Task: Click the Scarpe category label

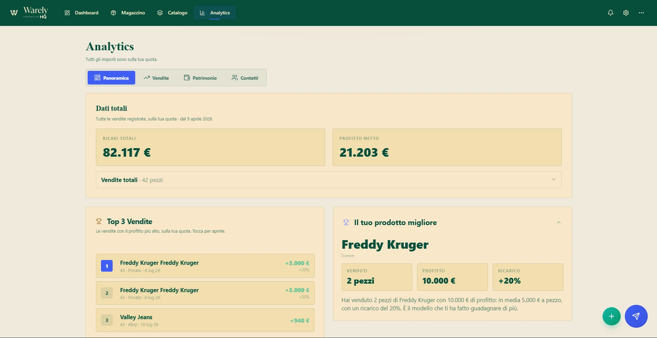Action: click(x=348, y=256)
